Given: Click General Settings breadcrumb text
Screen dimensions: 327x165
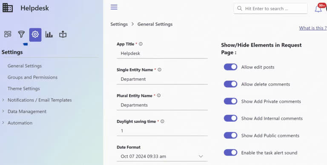Looking at the screenshot, I should click(x=155, y=24).
